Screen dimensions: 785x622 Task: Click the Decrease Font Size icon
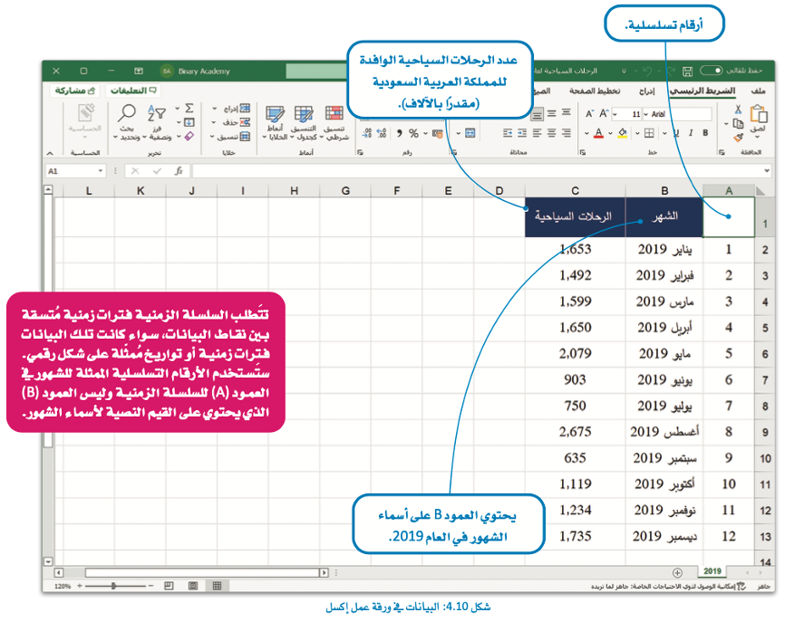pos(590,113)
